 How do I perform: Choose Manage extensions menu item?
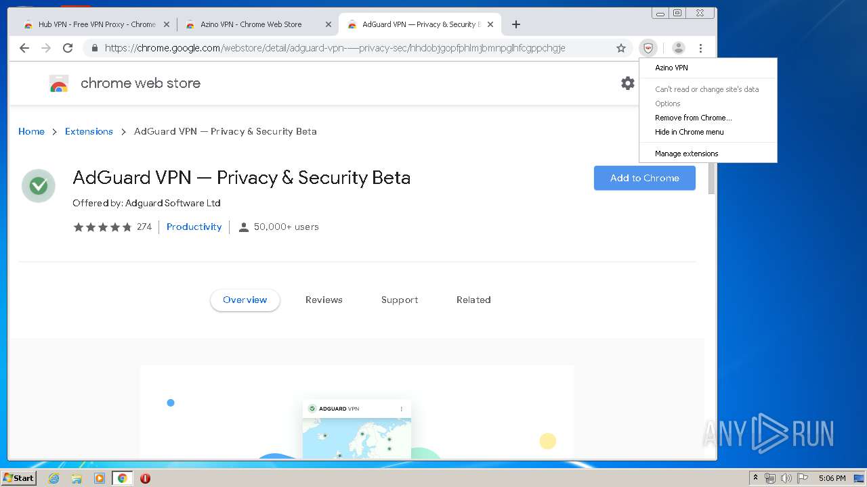tap(708, 154)
